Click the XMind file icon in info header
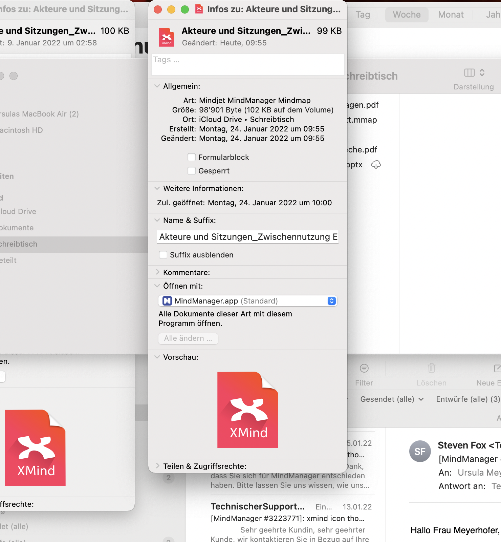Viewport: 501px width, 542px height. 166,37
